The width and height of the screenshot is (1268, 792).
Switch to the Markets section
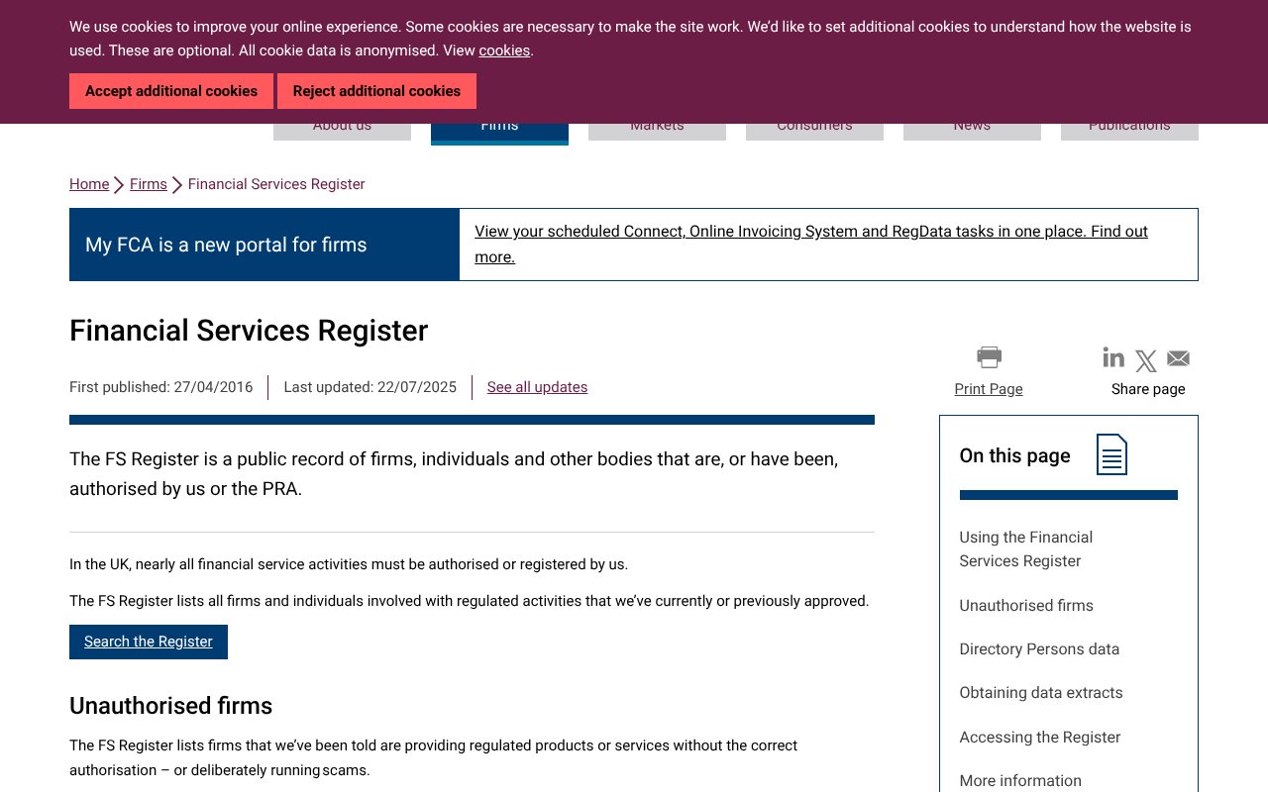pos(657,125)
